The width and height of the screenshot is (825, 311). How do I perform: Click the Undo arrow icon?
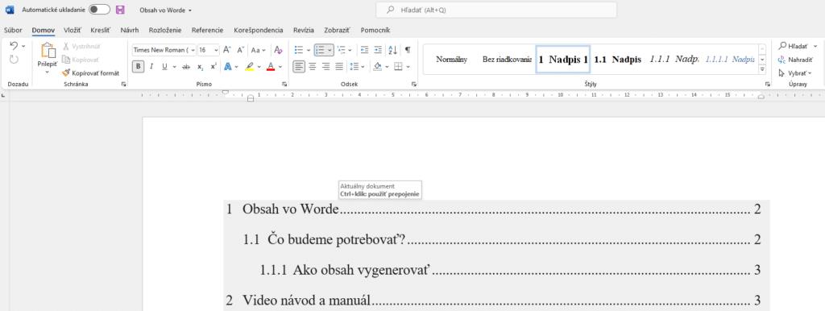(x=14, y=46)
